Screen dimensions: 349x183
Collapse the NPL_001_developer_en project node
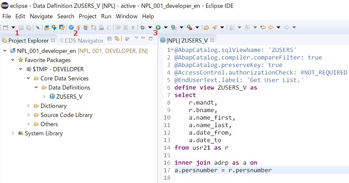[x=5, y=51]
